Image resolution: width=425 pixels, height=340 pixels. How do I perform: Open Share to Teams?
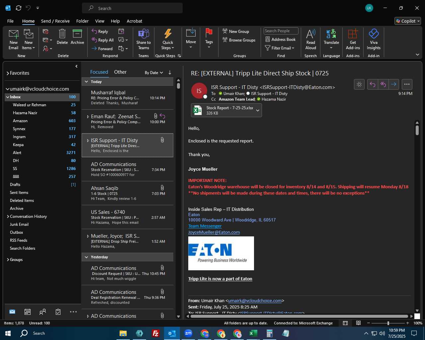(143, 39)
